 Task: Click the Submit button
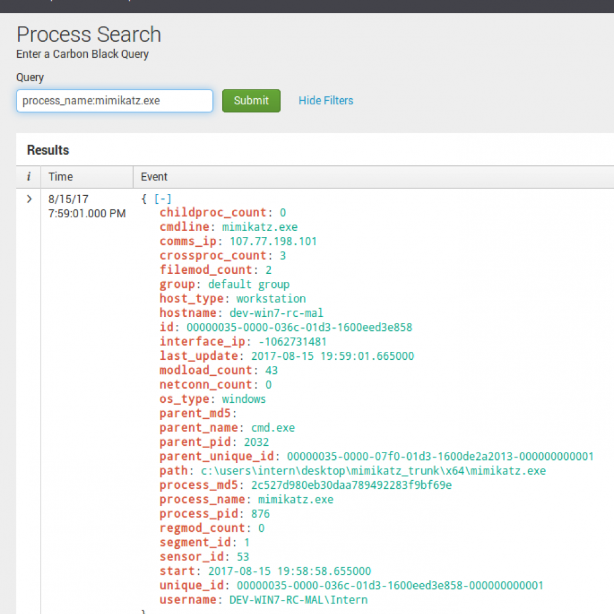click(x=251, y=101)
